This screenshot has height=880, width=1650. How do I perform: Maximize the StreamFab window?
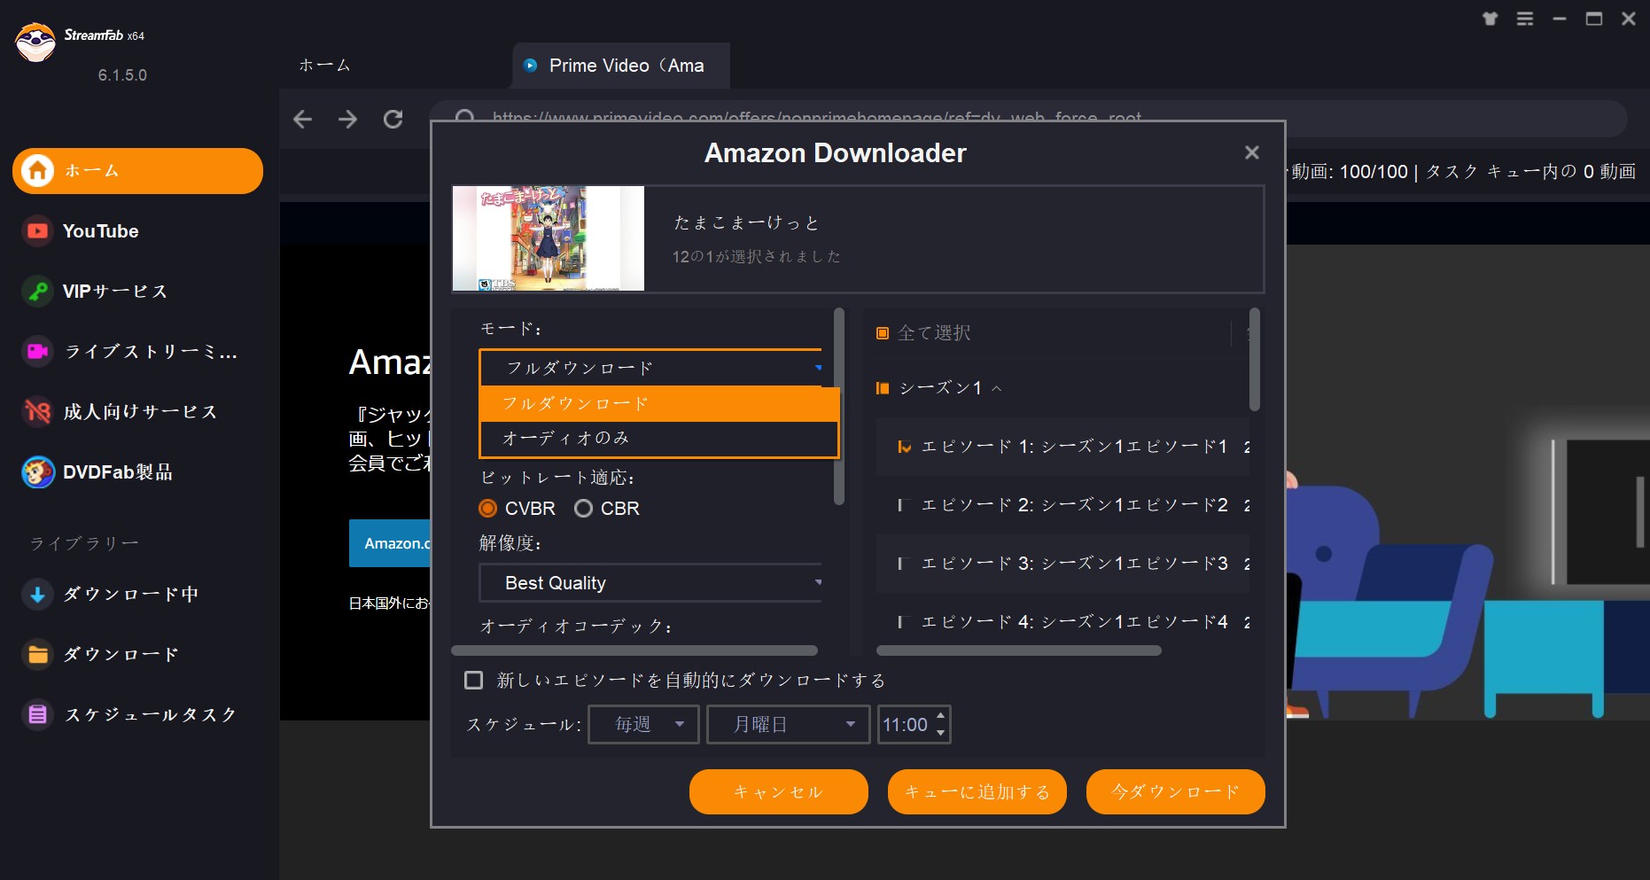pyautogui.click(x=1594, y=19)
